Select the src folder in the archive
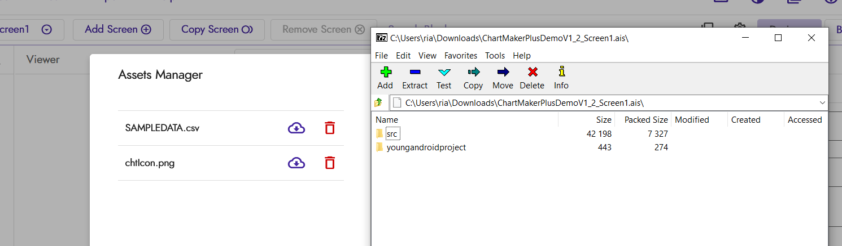The height and width of the screenshot is (246, 842). pyautogui.click(x=392, y=134)
